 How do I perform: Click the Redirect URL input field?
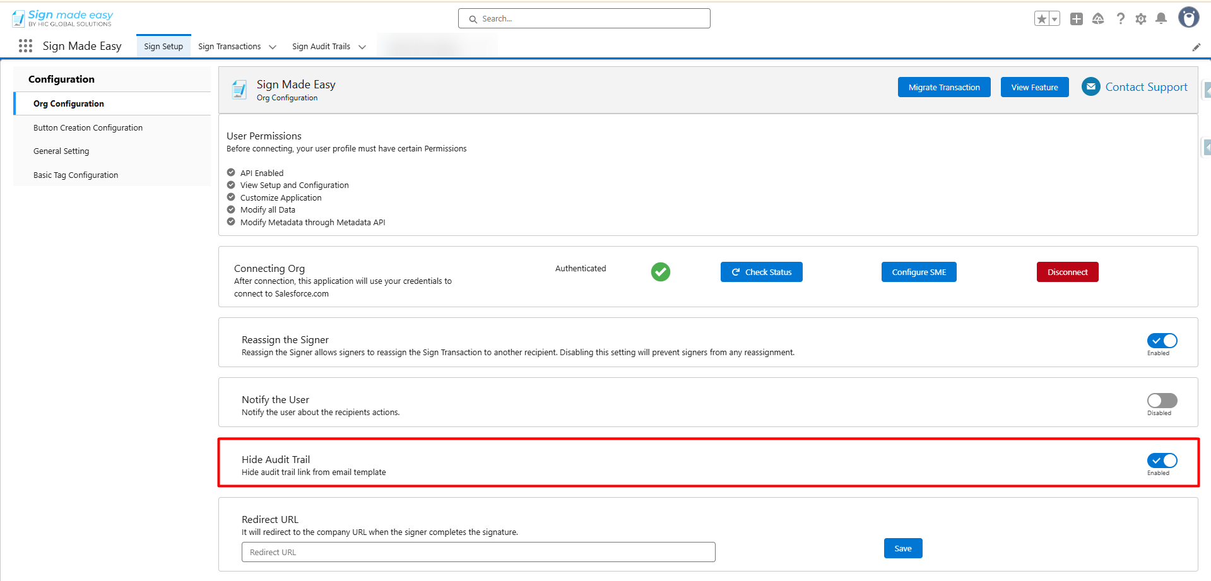tap(478, 552)
